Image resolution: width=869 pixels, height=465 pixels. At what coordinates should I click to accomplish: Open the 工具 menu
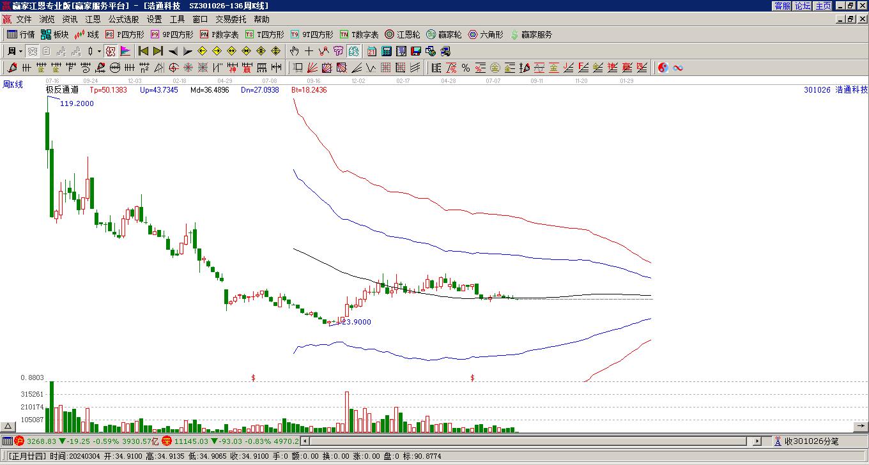pos(177,20)
